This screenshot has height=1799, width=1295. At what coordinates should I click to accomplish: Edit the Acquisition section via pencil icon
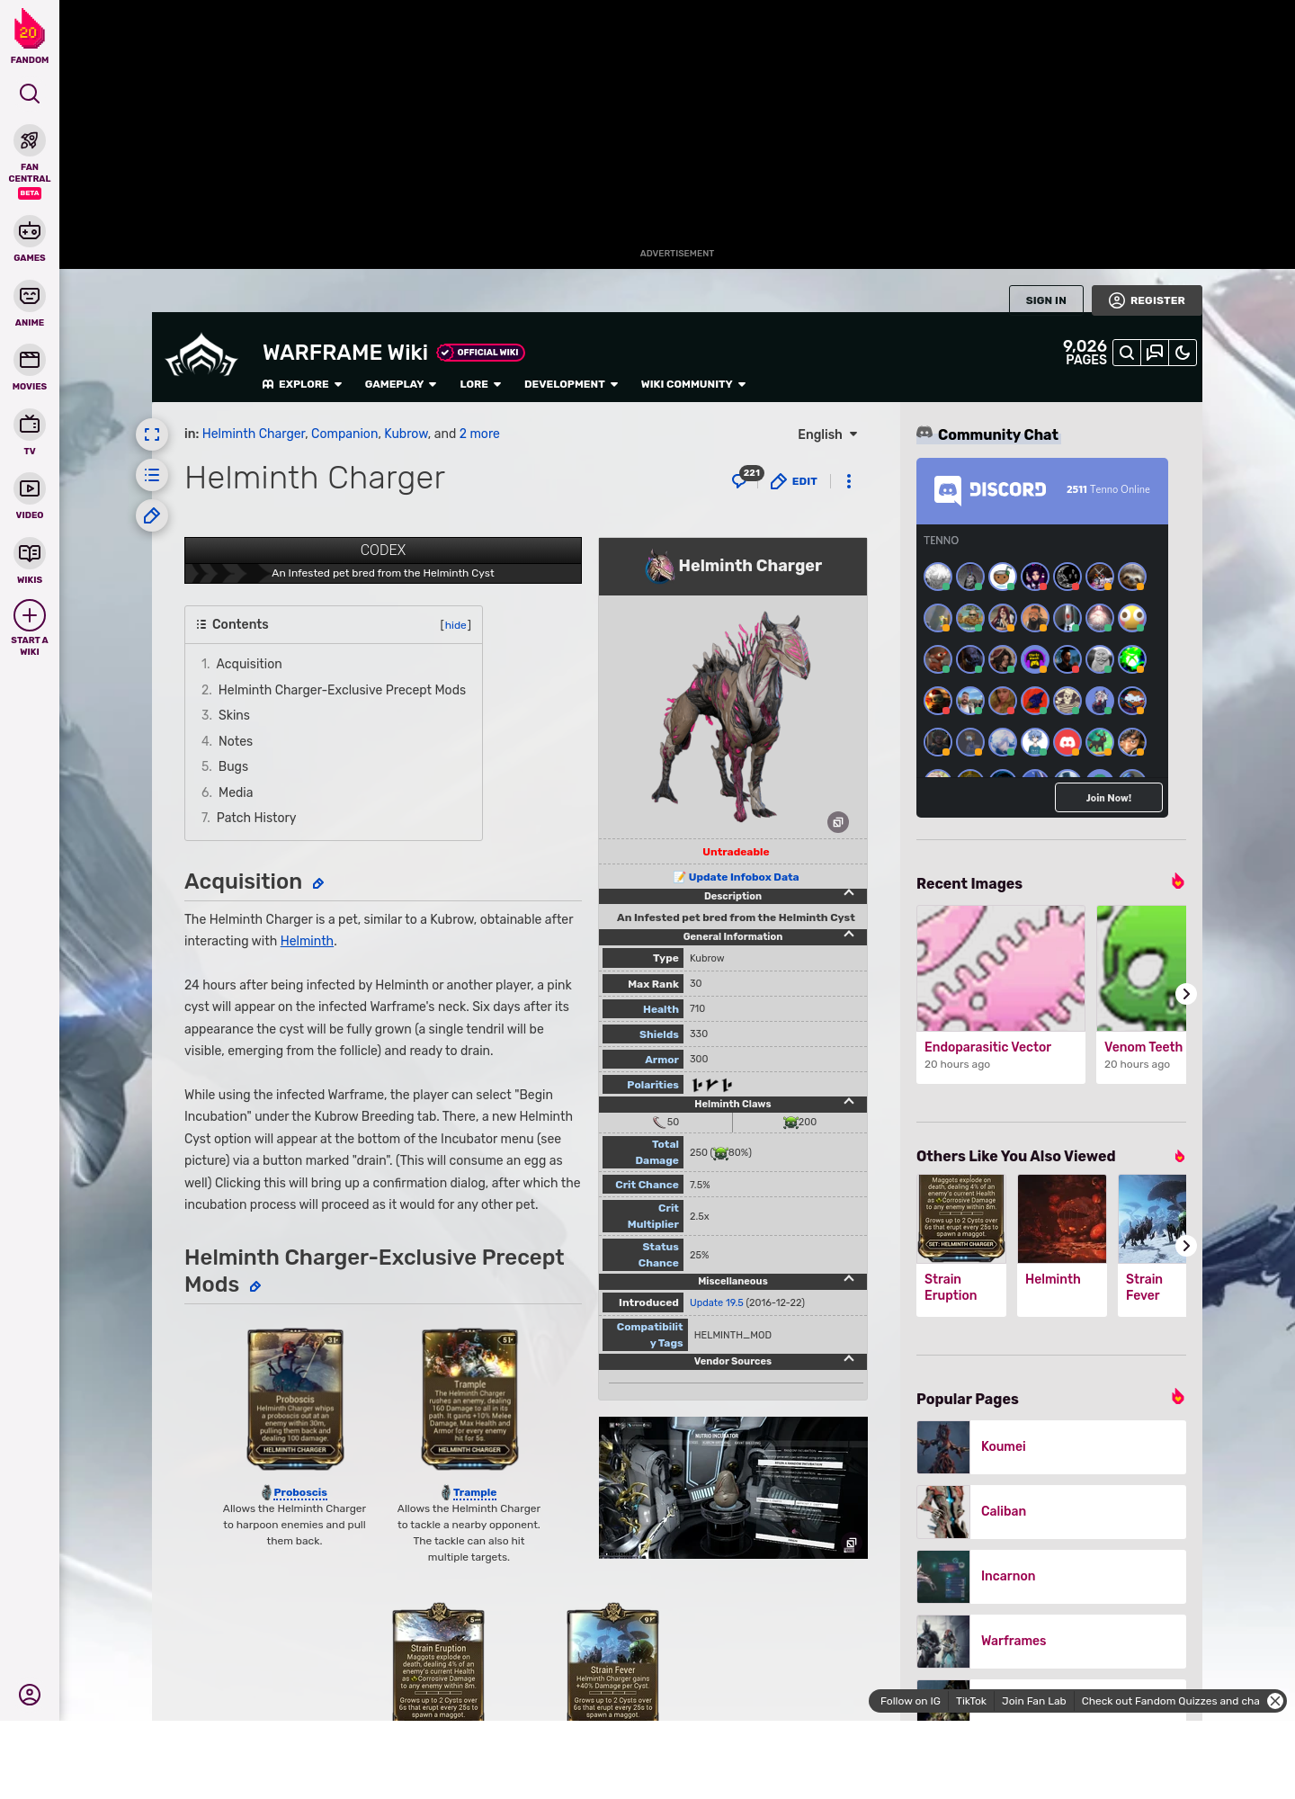pyautogui.click(x=318, y=884)
